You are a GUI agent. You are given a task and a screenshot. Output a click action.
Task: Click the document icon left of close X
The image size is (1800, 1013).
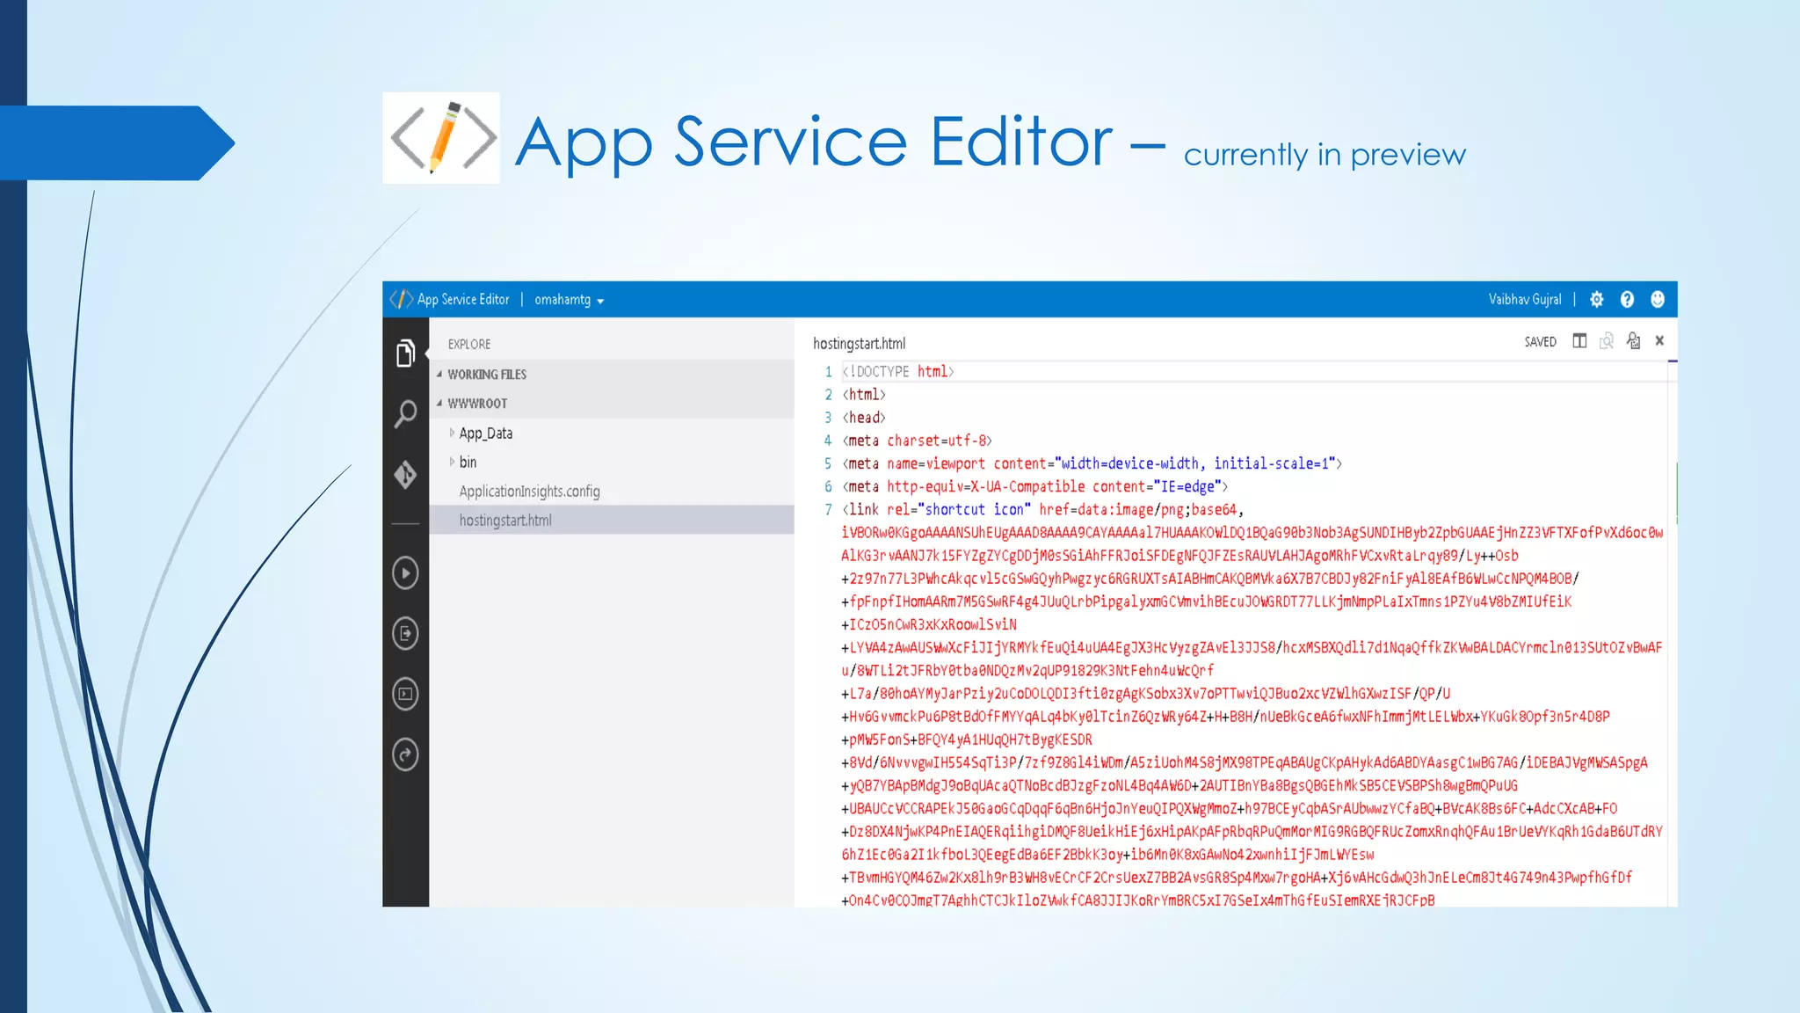click(x=1633, y=341)
